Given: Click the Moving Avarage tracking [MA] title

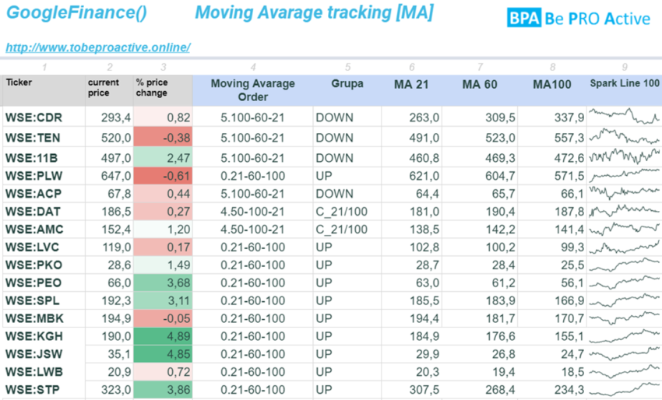Looking at the screenshot, I should (x=314, y=12).
